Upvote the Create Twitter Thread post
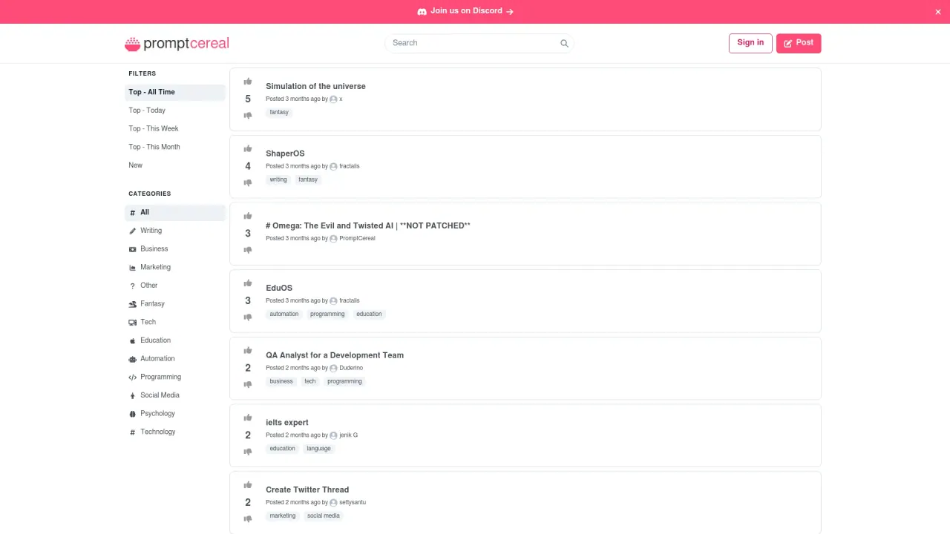 click(248, 485)
